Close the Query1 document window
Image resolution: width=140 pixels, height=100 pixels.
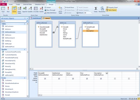click(138, 18)
